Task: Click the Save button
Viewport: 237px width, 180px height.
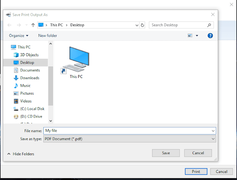Action: [x=166, y=153]
